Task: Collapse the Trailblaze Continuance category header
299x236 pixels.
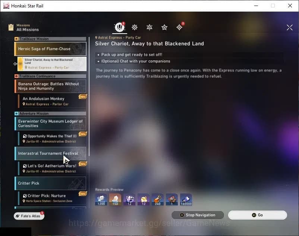Action: point(50,76)
